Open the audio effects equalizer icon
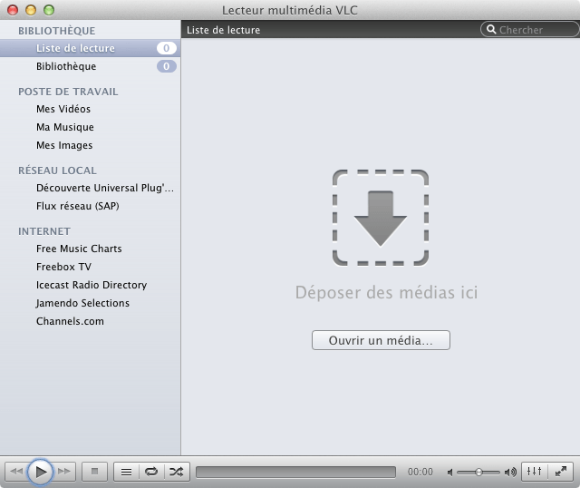Image resolution: width=580 pixels, height=488 pixels. (534, 472)
